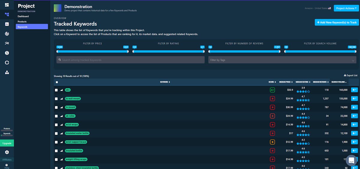Open the shapes icon in sidebar
The height and width of the screenshot is (169, 360).
tap(7, 72)
